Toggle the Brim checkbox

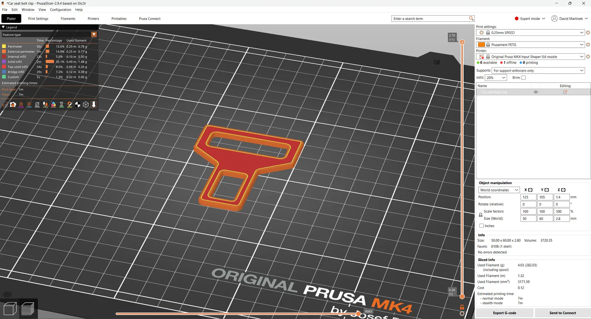(x=523, y=78)
